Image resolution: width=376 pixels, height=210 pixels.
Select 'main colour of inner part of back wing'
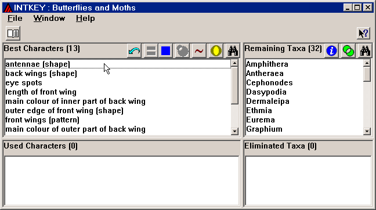click(x=118, y=101)
